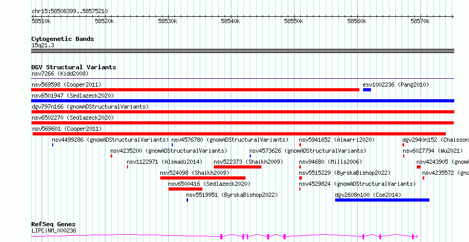The height and width of the screenshot is (242, 469).
Task: Select the Cytogenetic Bands track title
Action: click(x=63, y=39)
